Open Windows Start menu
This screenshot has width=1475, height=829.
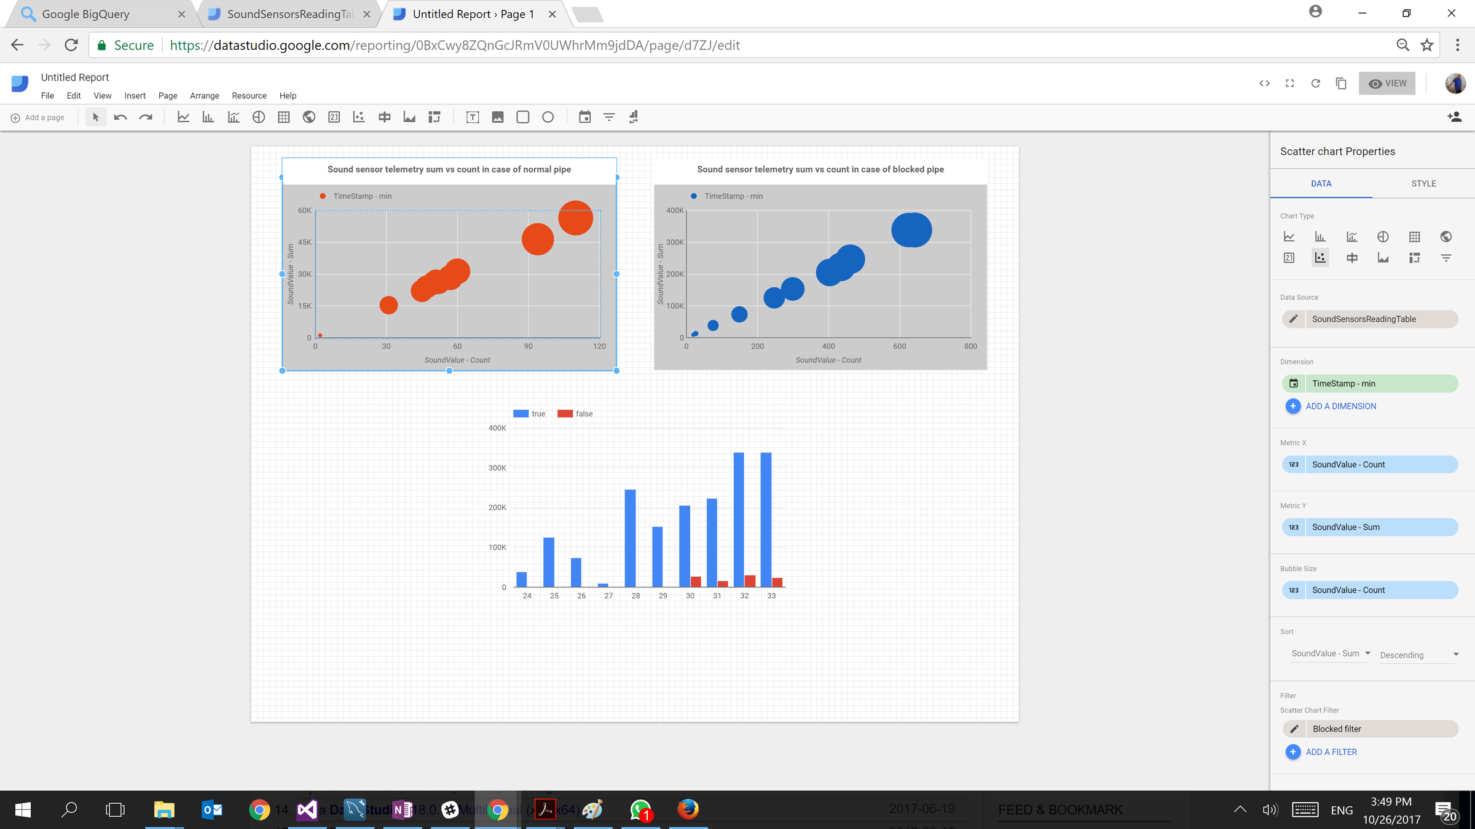tap(23, 810)
